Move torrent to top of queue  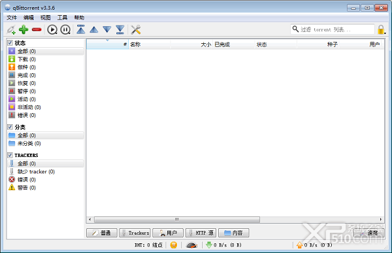[x=81, y=29]
